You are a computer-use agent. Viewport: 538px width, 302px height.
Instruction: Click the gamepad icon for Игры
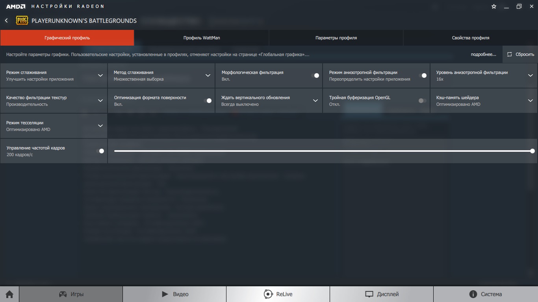coord(63,294)
